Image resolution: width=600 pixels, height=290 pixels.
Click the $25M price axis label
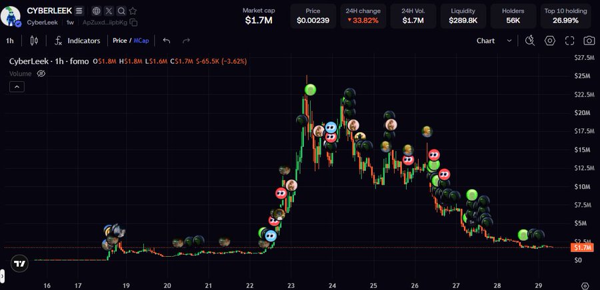click(584, 76)
